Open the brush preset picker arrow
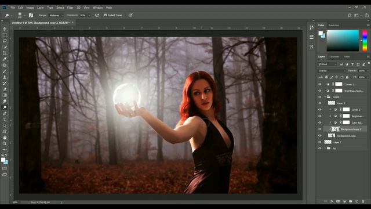This screenshot has width=371, height=209. click(24, 16)
